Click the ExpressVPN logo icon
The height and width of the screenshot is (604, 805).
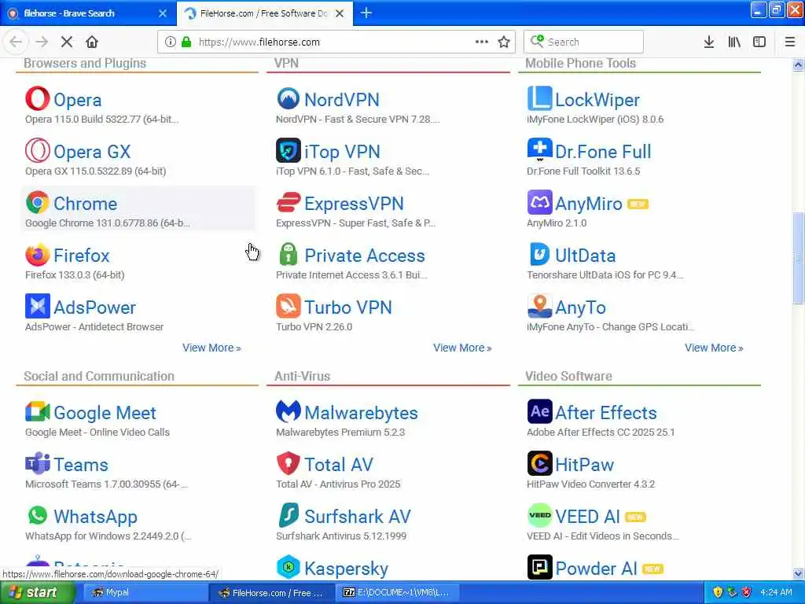coord(288,202)
